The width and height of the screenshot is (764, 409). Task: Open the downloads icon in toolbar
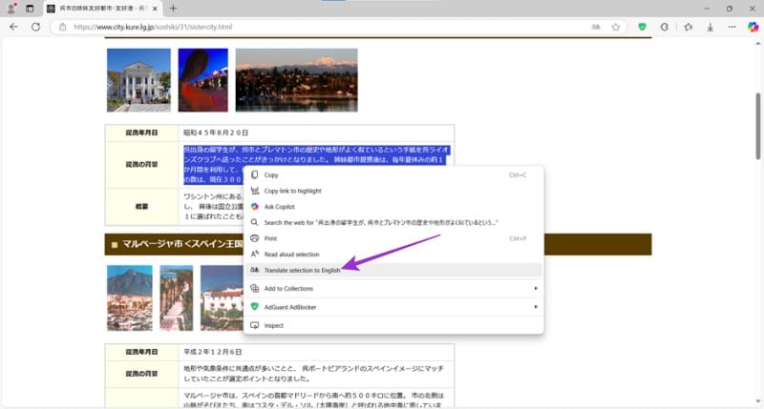[710, 28]
